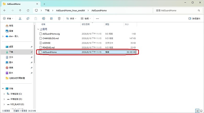Open 常用 in the navigation pane
Viewport: 204px width, 113px height.
[x=9, y=26]
